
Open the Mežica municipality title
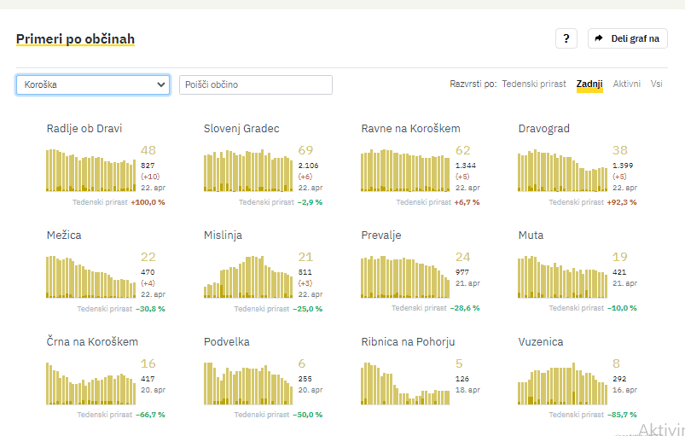click(64, 235)
